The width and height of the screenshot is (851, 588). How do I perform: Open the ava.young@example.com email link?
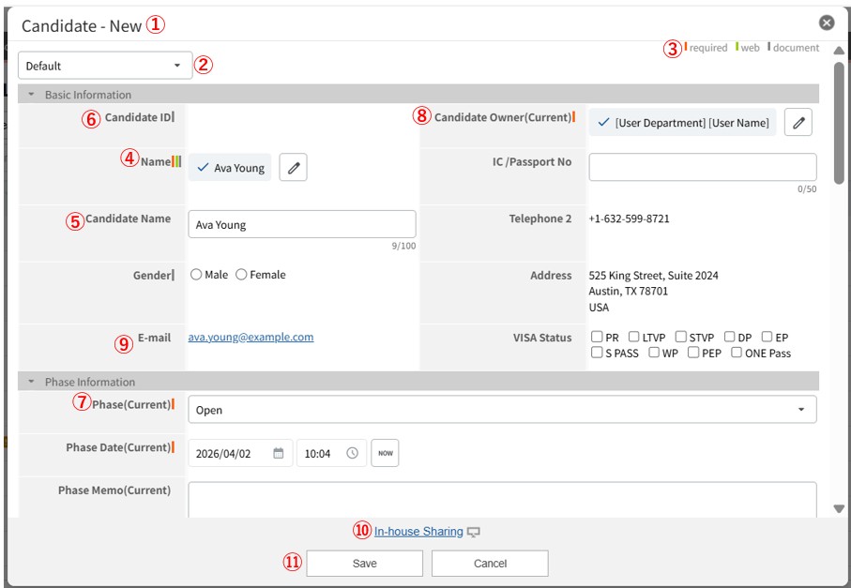[251, 338]
